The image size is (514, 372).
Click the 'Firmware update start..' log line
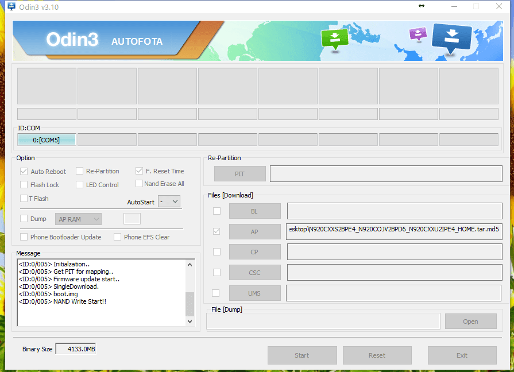[x=69, y=279]
